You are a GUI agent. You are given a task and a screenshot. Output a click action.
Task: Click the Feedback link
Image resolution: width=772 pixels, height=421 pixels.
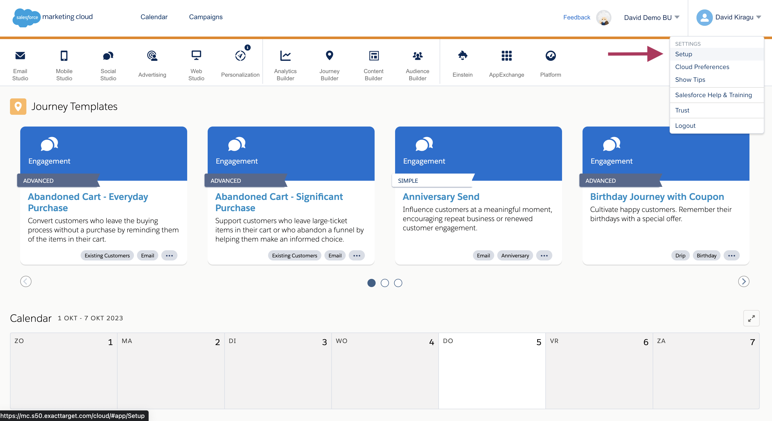pyautogui.click(x=577, y=17)
